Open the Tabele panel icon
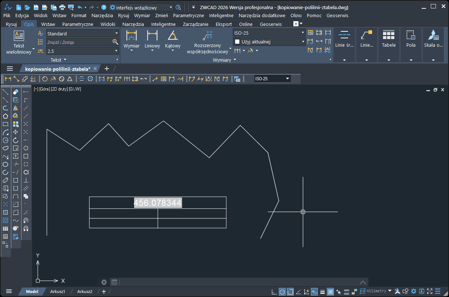The image size is (449, 297). click(x=389, y=35)
